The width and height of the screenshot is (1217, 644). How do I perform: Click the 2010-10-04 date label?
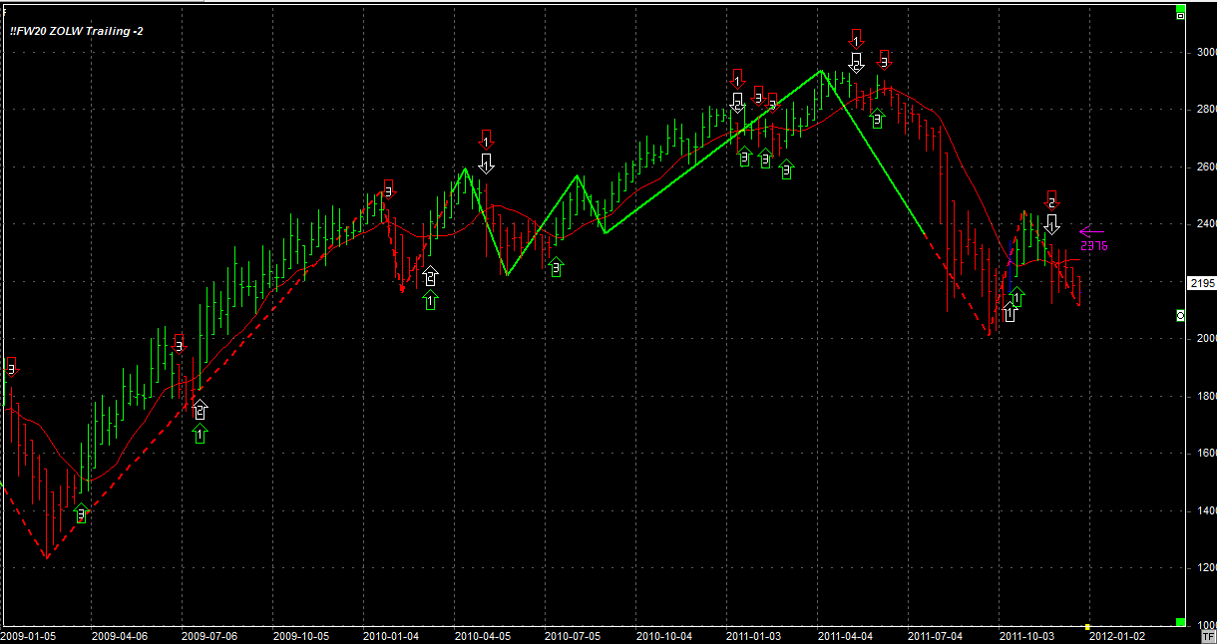click(664, 635)
